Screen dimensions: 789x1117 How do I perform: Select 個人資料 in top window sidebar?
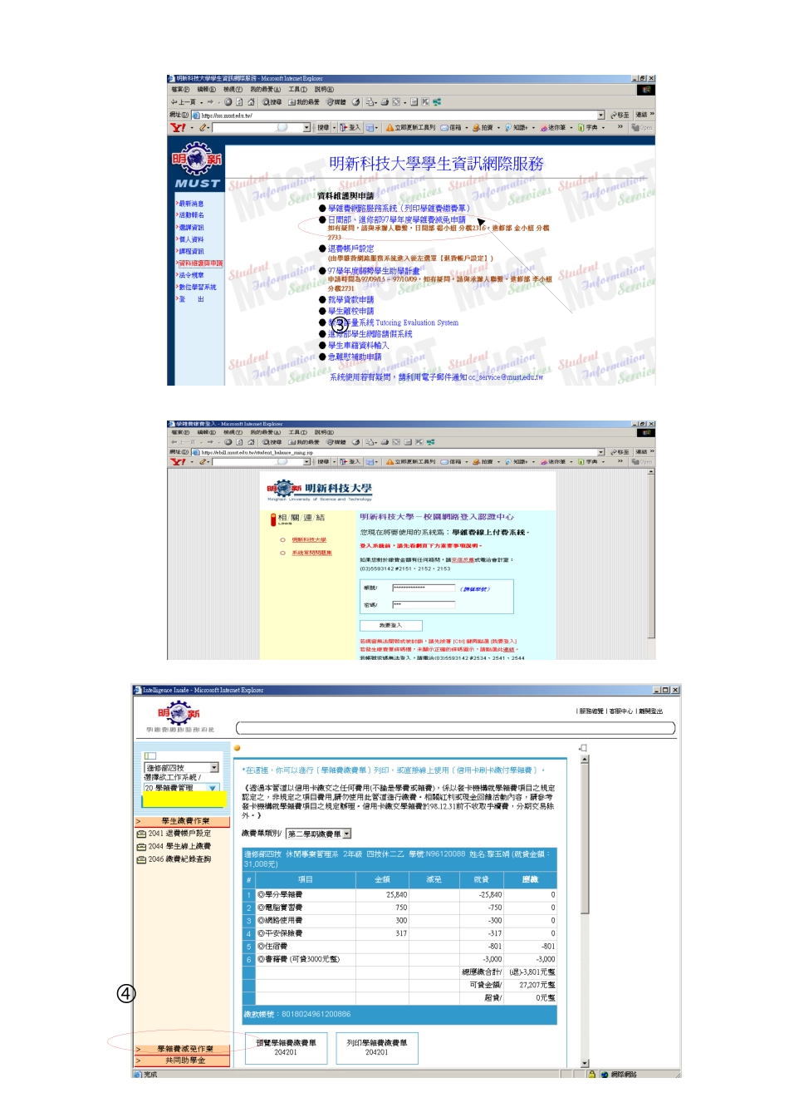coord(191,239)
